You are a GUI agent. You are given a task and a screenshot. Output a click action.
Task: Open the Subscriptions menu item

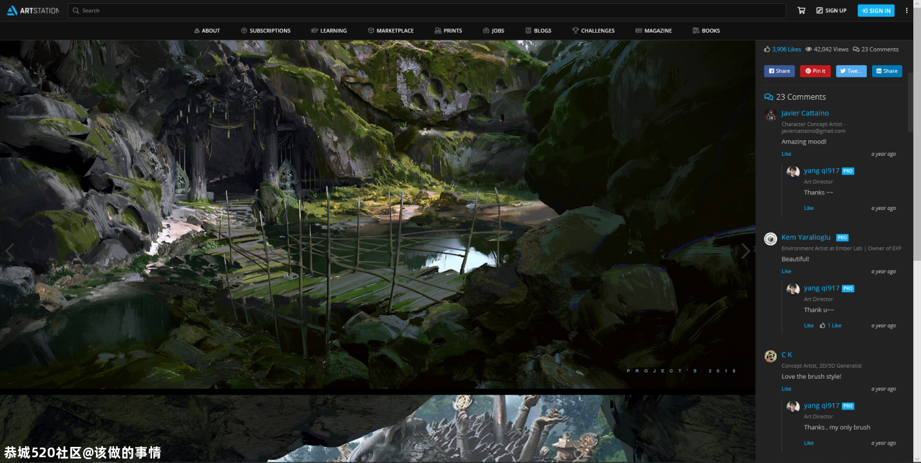click(265, 30)
